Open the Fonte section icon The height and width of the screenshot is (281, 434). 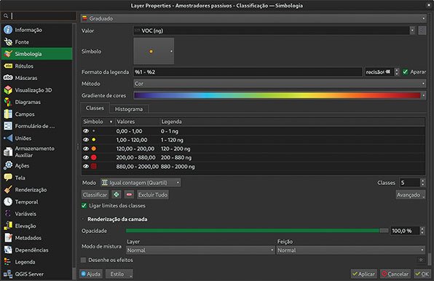[8, 42]
